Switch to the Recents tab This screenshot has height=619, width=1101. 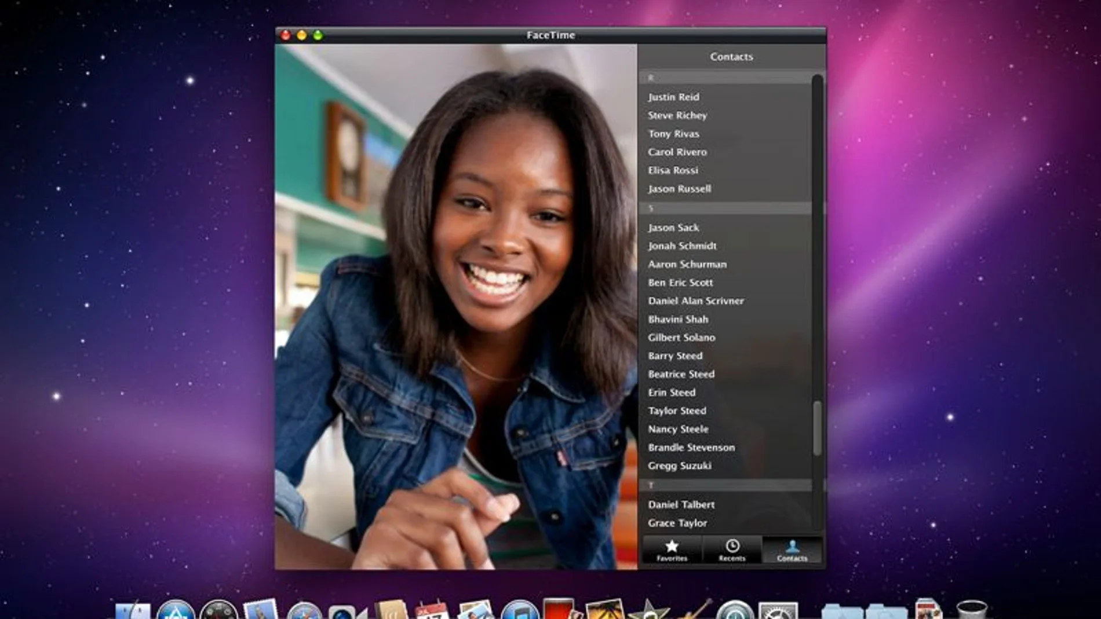pyautogui.click(x=732, y=550)
